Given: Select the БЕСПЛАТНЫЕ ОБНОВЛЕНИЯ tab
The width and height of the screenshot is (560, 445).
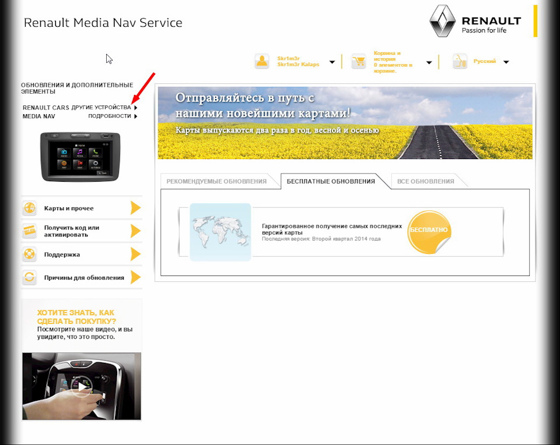Looking at the screenshot, I should pyautogui.click(x=331, y=182).
